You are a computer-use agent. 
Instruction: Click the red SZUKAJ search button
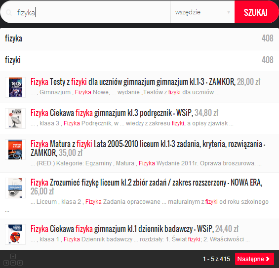point(256,12)
